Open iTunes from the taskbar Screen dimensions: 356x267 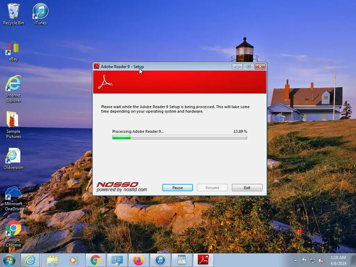(160, 260)
